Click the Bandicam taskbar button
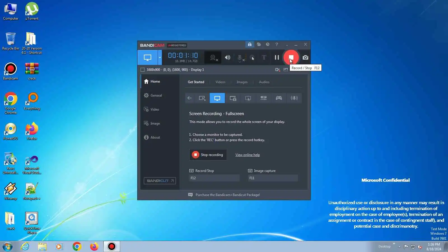 (x=112, y=246)
